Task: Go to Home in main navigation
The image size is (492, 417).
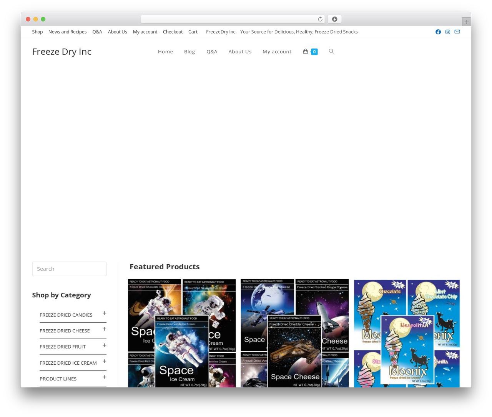Action: coord(165,52)
